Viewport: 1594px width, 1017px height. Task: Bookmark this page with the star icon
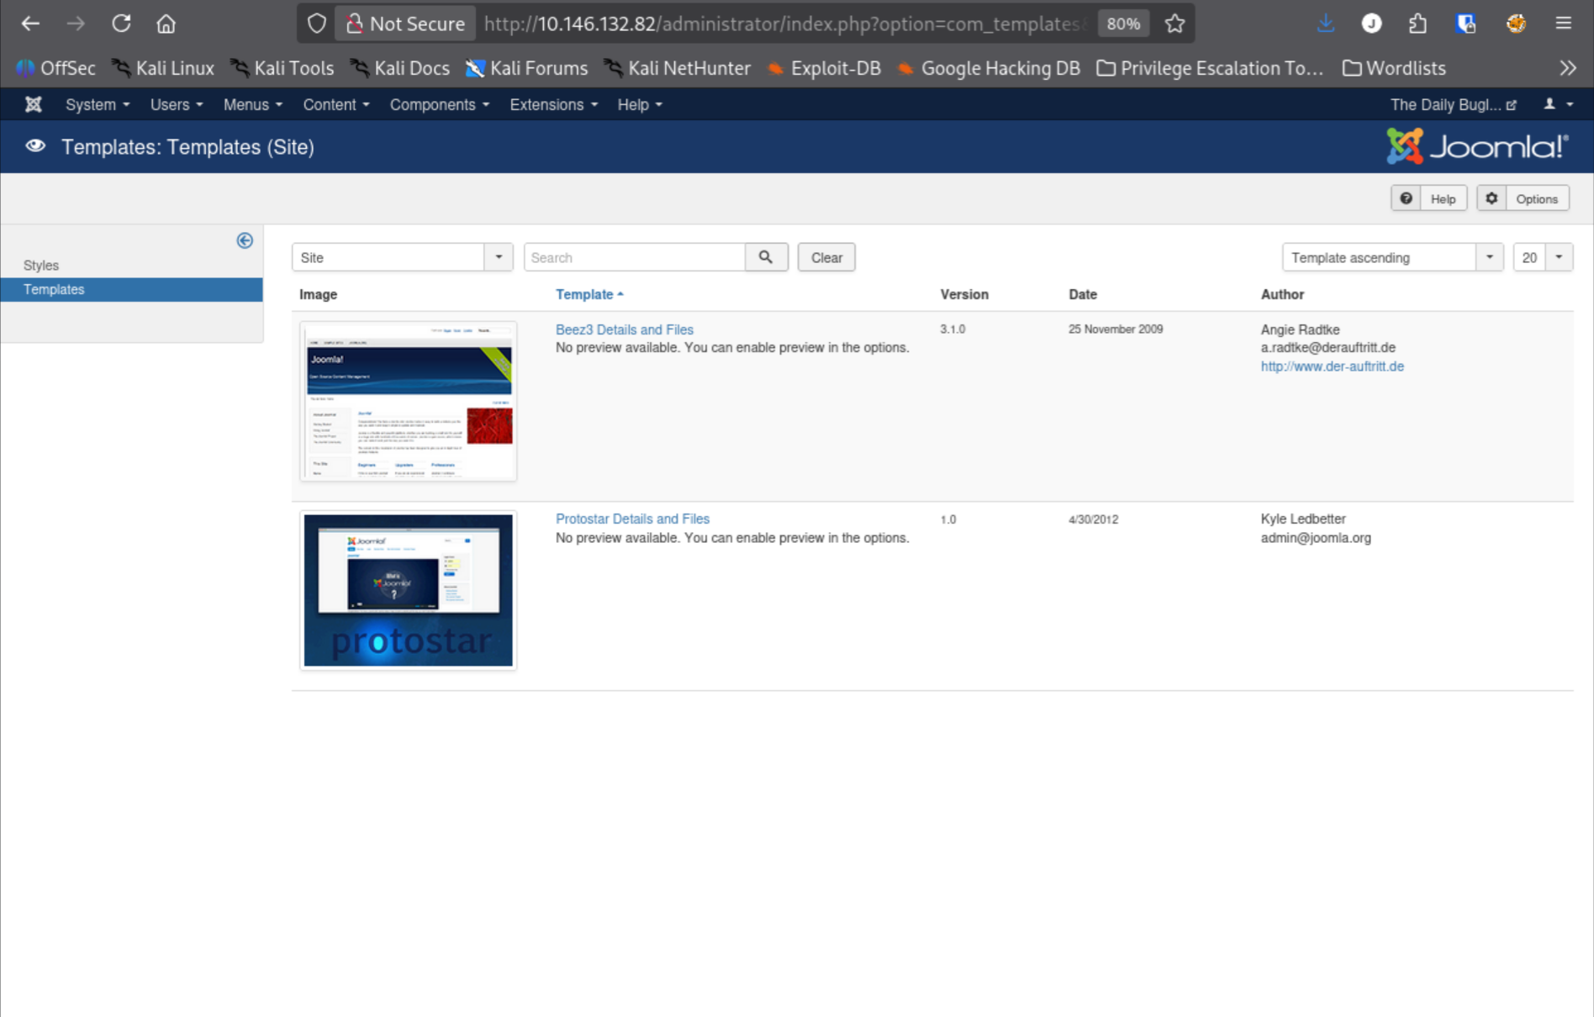[x=1174, y=24]
